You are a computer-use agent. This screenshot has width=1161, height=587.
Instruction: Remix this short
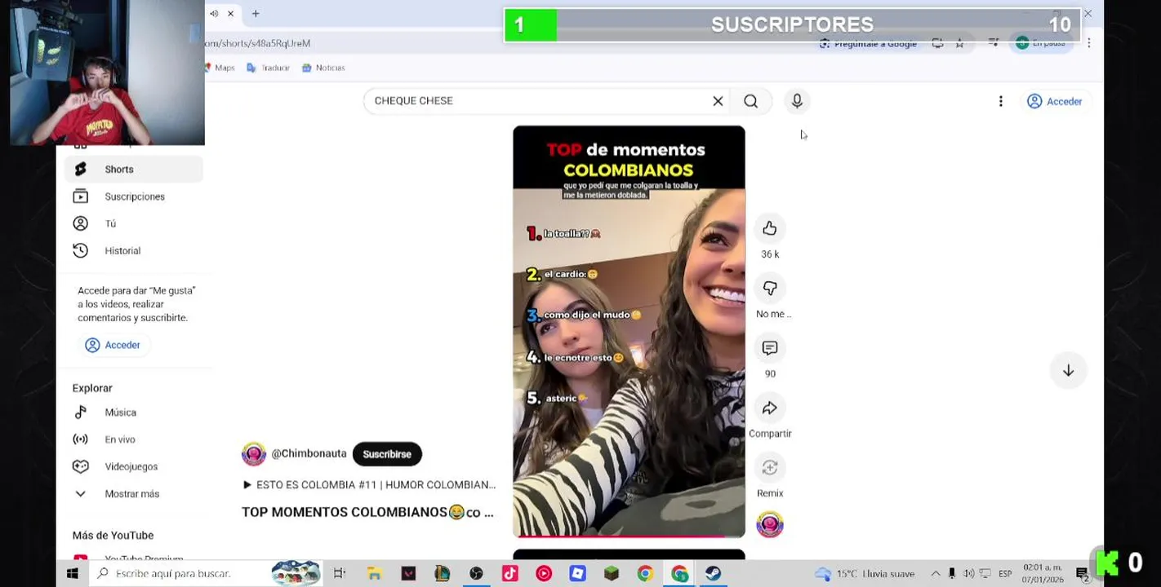point(770,467)
